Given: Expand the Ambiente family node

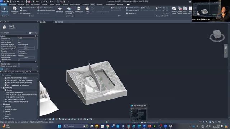Looking at the screenshot, I should (3, 107).
